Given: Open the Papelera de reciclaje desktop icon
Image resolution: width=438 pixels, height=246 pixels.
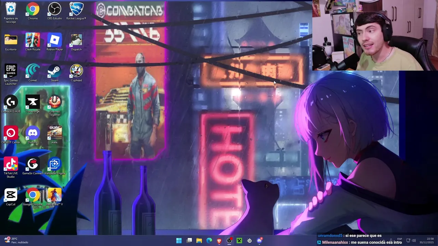Looking at the screenshot, I should tap(11, 13).
